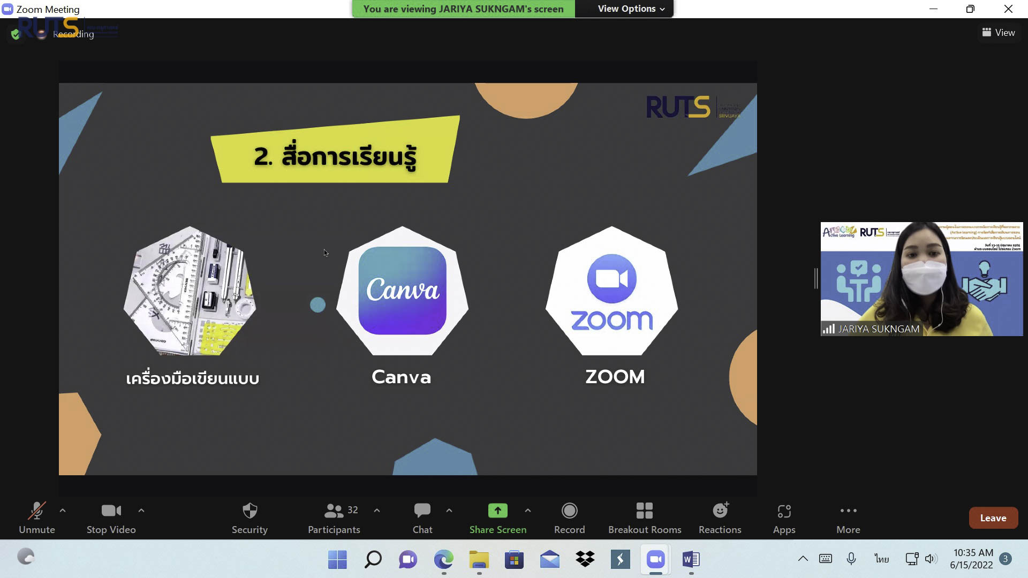
Task: Switch input language from ไทย
Action: pyautogui.click(x=882, y=559)
